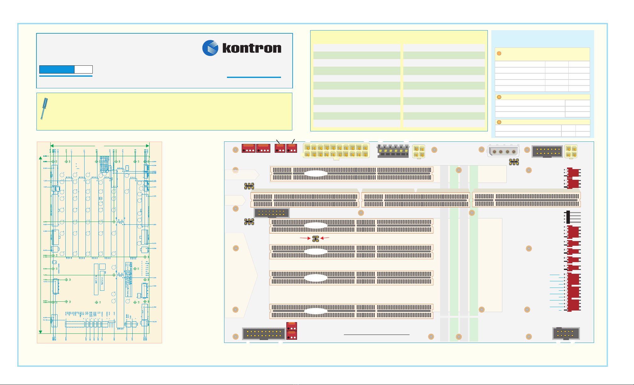634x385 pixels.
Task: Click the yellow 4-pin connector in the board's top-right corner
Action: tap(571, 151)
